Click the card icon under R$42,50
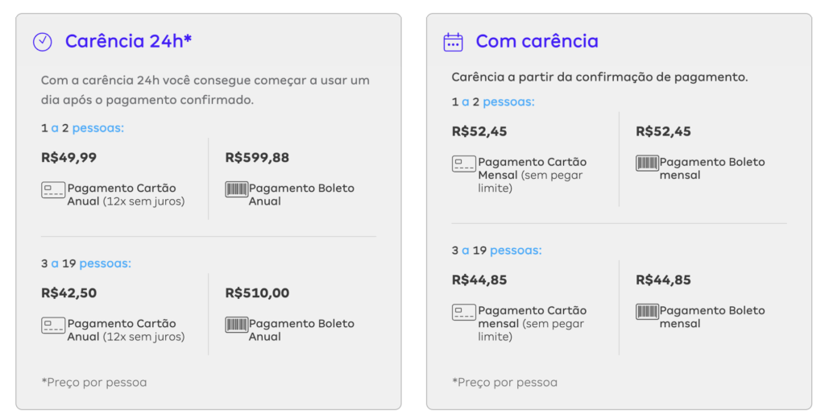Image resolution: width=825 pixels, height=419 pixels. coord(53,325)
